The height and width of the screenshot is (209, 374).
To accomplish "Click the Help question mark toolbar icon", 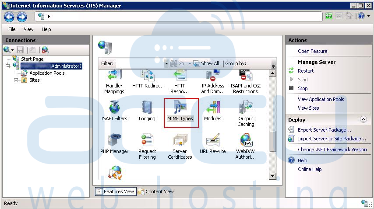I will click(361, 16).
